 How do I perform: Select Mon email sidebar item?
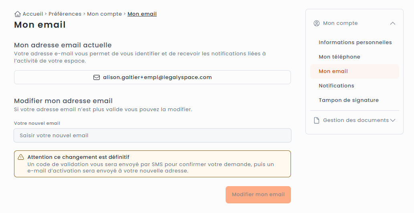pos(333,71)
